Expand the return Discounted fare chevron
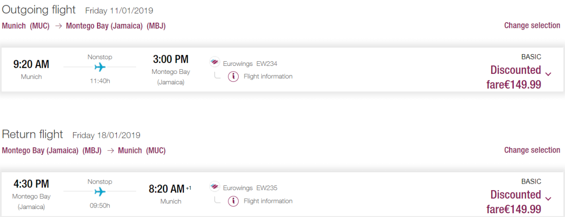The image size is (565, 217). tap(548, 198)
